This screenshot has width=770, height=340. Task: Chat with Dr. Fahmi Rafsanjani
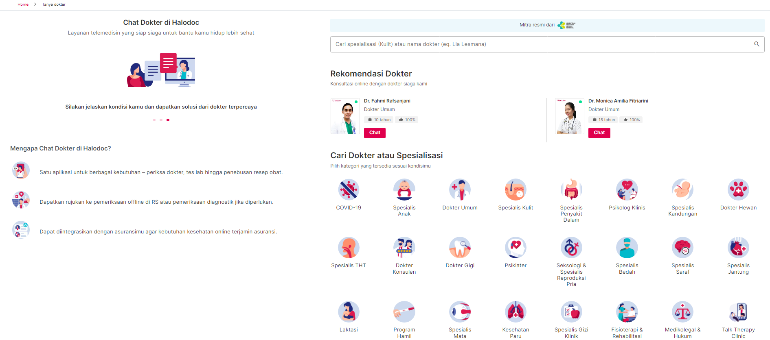coord(375,133)
